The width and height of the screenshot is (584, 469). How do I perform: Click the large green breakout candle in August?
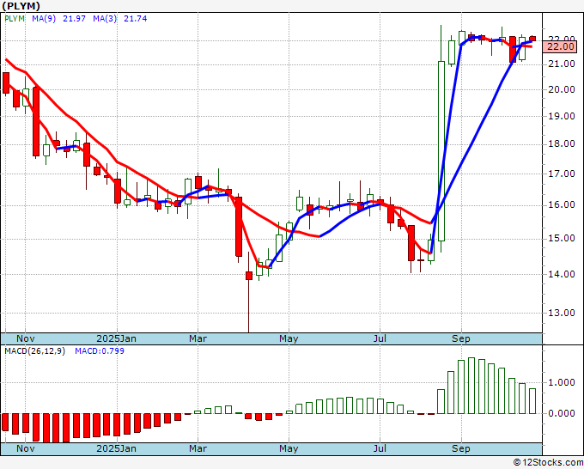click(x=441, y=151)
